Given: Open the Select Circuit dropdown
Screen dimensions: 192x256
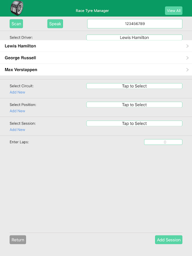Looking at the screenshot, I should pos(134,86).
